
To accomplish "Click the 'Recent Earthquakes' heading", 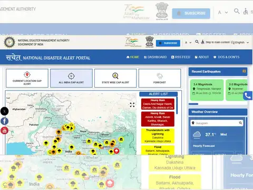I will pos(206,71).
